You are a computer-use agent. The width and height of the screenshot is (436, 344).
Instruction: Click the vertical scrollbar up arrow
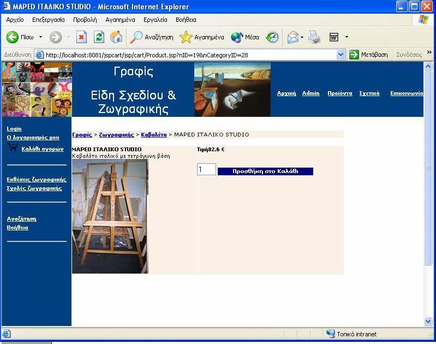coord(428,66)
